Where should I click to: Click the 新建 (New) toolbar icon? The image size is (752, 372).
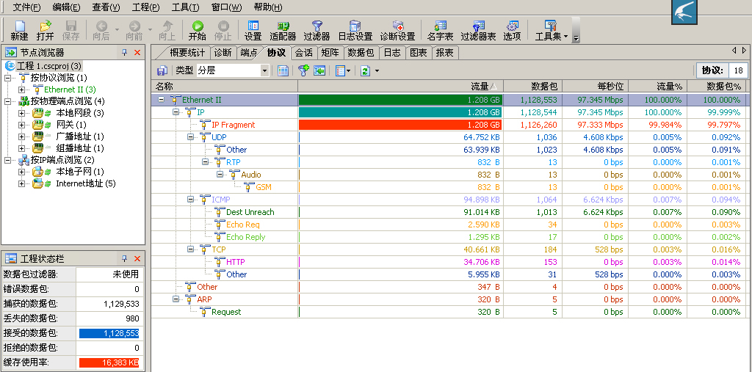point(19,29)
